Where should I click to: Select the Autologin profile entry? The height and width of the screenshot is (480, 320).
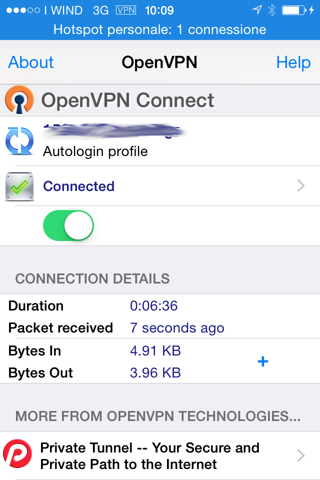(x=95, y=151)
